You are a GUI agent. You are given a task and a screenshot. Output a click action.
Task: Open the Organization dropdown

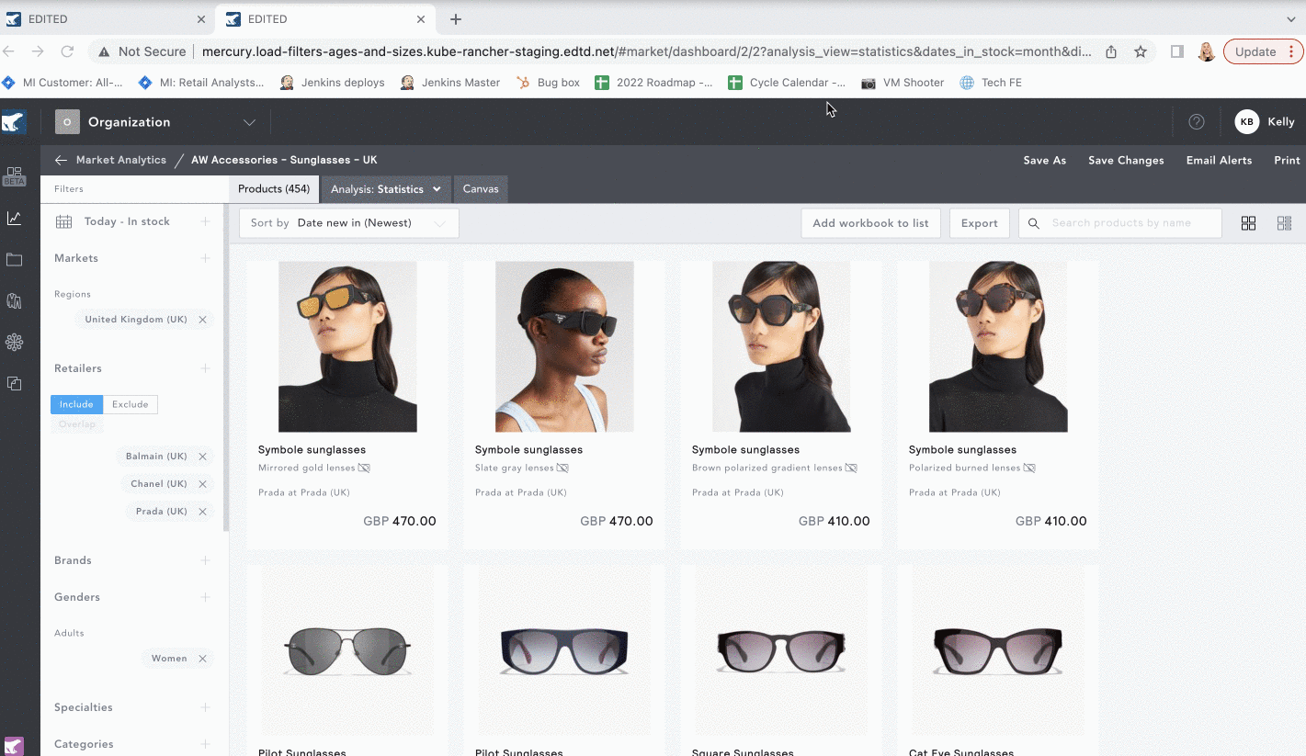point(156,122)
